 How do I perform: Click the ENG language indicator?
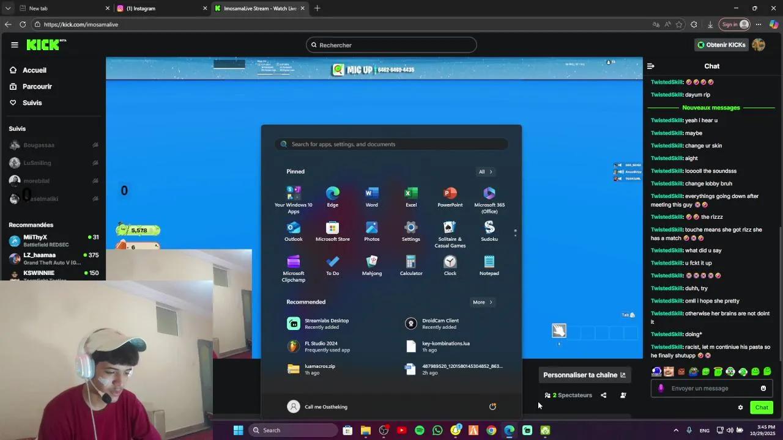pyautogui.click(x=705, y=430)
